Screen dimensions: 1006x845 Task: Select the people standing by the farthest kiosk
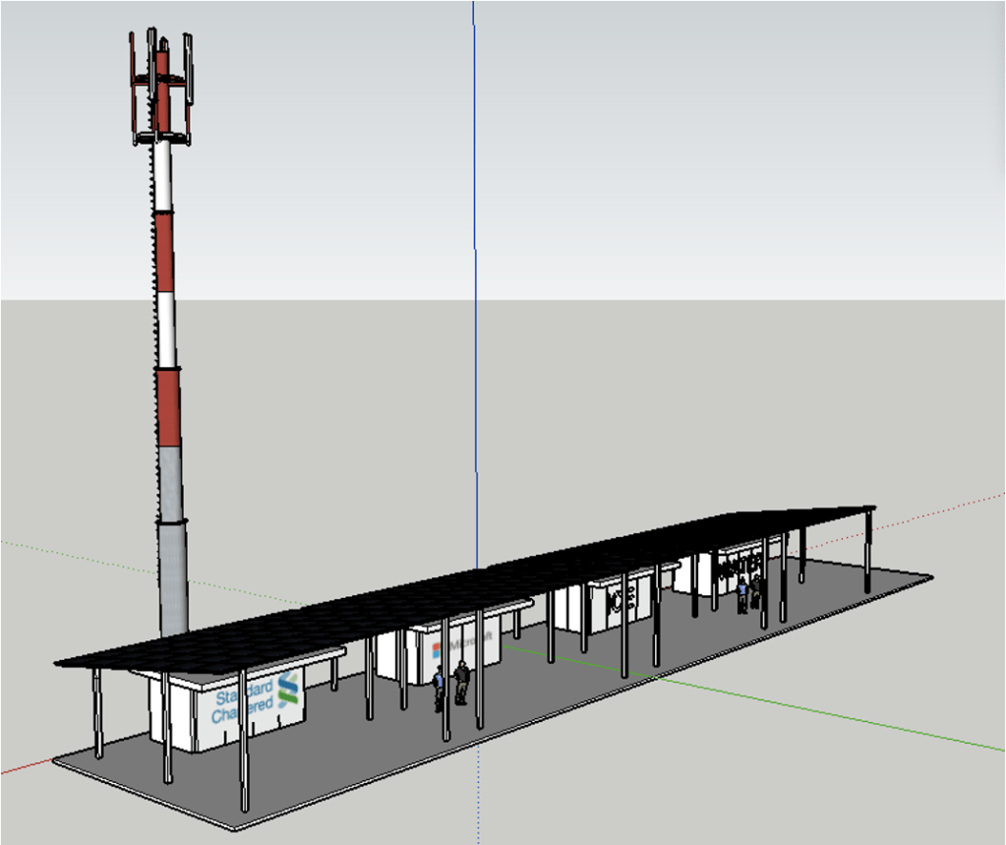(x=748, y=591)
